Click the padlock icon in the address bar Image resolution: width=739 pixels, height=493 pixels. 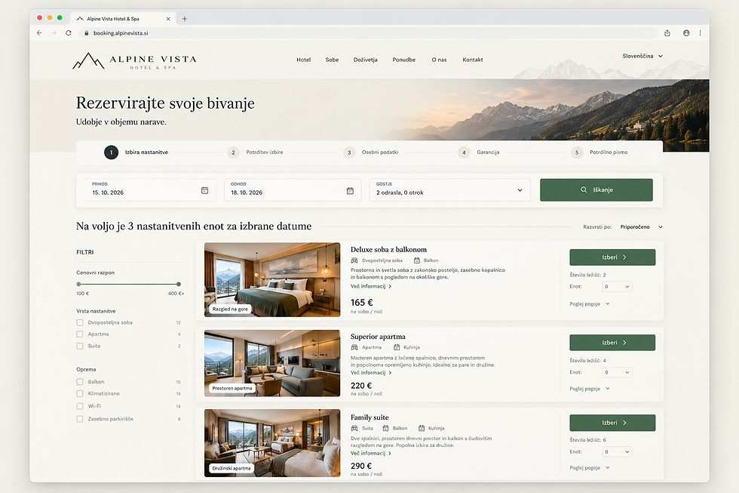click(86, 33)
